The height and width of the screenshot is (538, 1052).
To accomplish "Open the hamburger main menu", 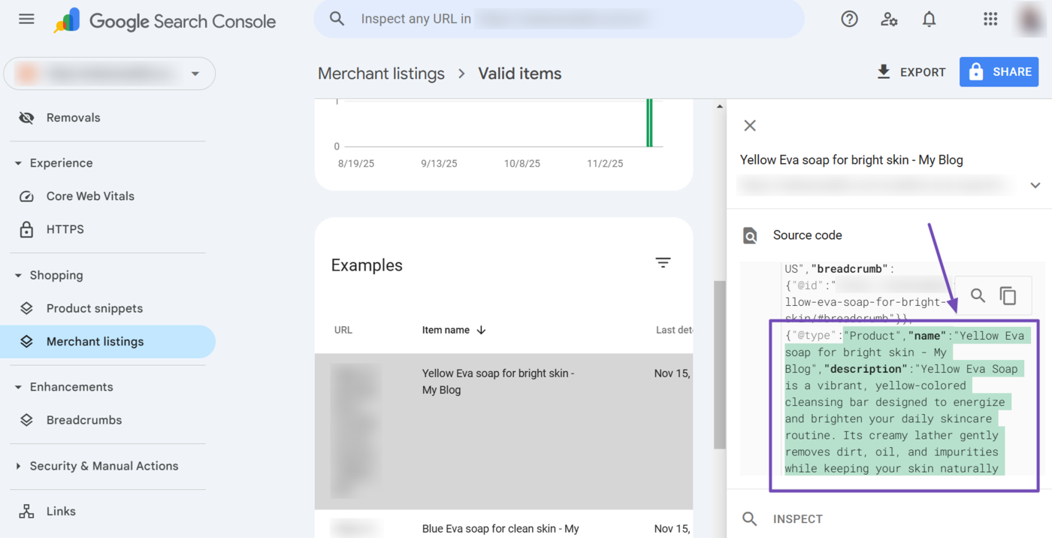I will point(26,20).
